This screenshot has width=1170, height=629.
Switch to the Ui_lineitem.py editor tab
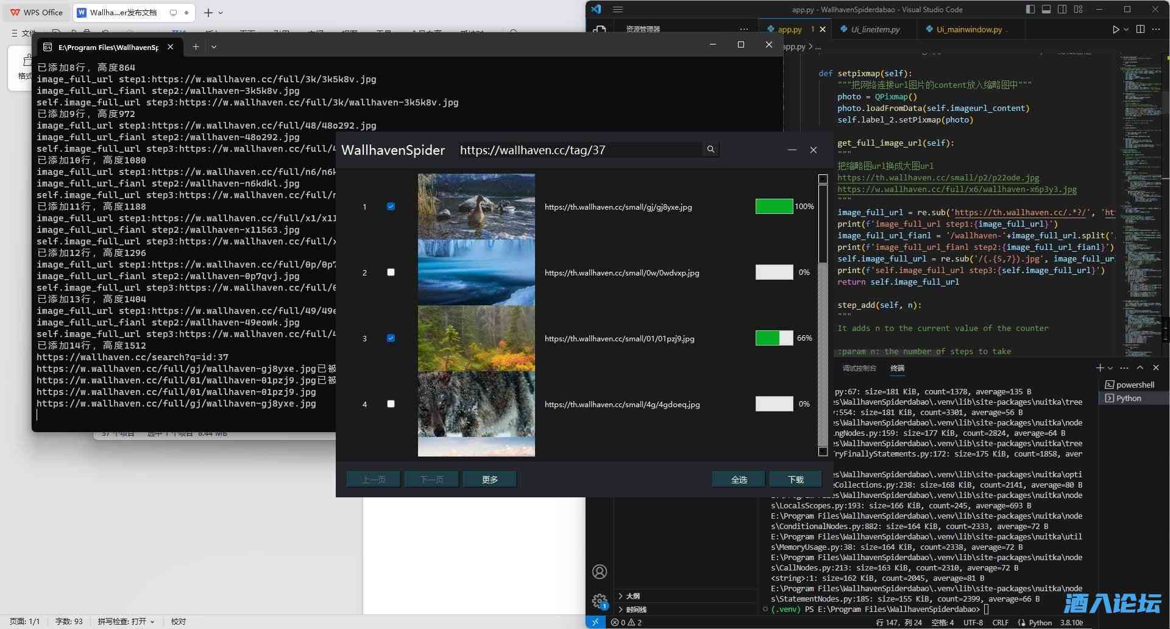[x=874, y=29]
